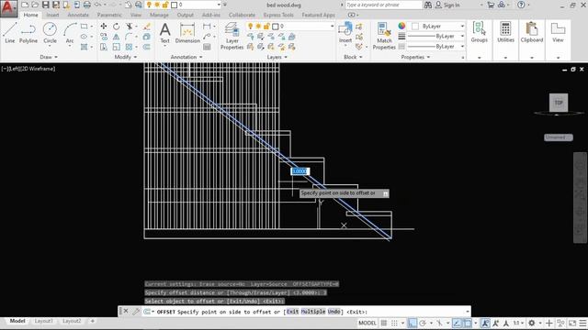Toggle snap mode in status bar

394,323
